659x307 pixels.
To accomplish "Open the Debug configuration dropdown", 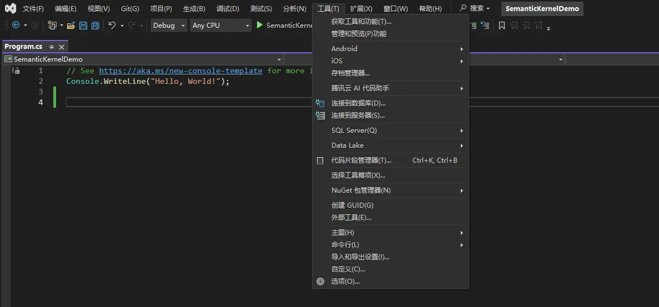I will coord(169,26).
